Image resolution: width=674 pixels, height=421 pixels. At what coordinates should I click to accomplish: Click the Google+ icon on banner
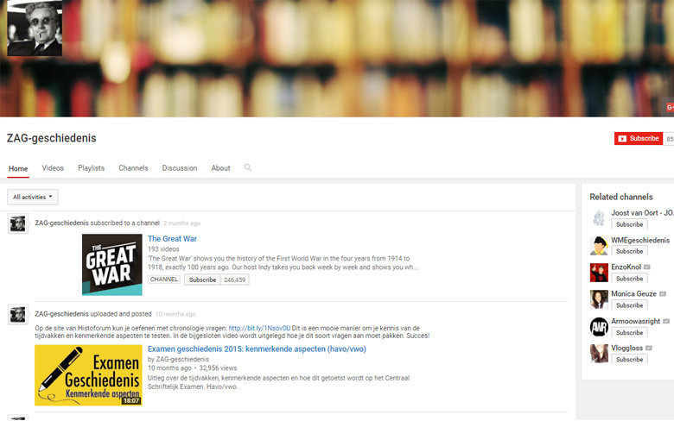pos(670,107)
